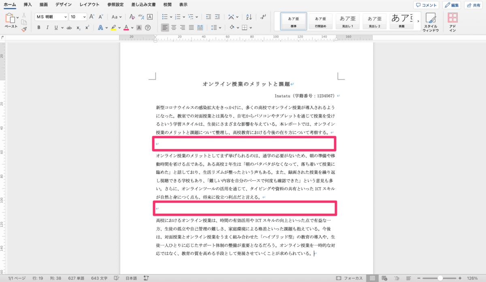The width and height of the screenshot is (486, 282).
Task: Click the Format Painter brush icon
Action: click(24, 29)
